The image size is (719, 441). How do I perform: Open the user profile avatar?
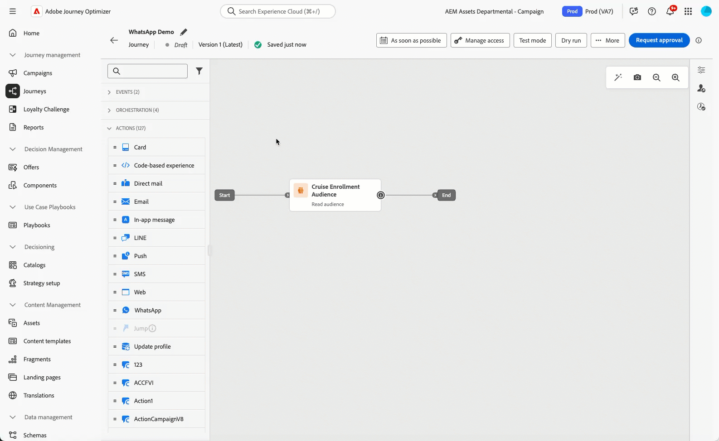[706, 11]
